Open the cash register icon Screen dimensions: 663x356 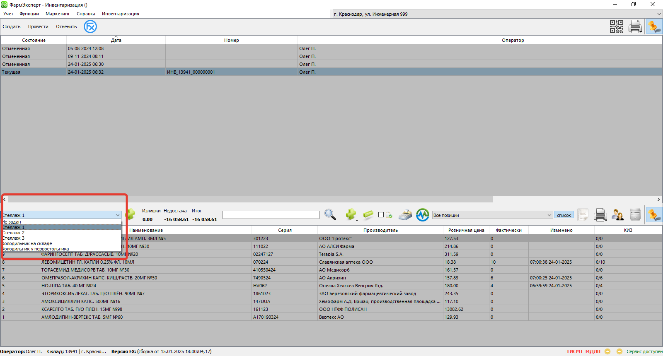(405, 215)
